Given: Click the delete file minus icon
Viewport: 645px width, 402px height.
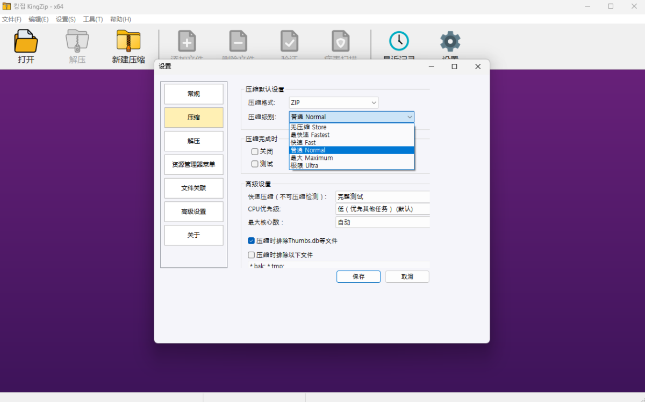Looking at the screenshot, I should click(238, 41).
